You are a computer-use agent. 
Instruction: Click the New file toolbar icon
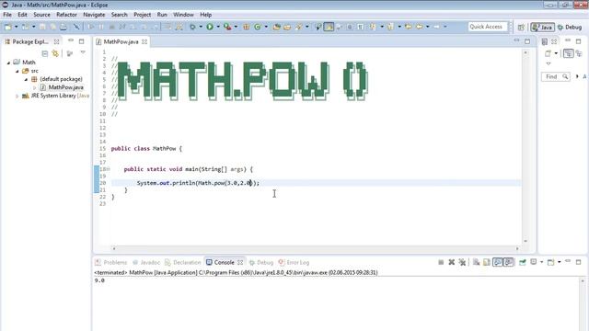click(8, 27)
